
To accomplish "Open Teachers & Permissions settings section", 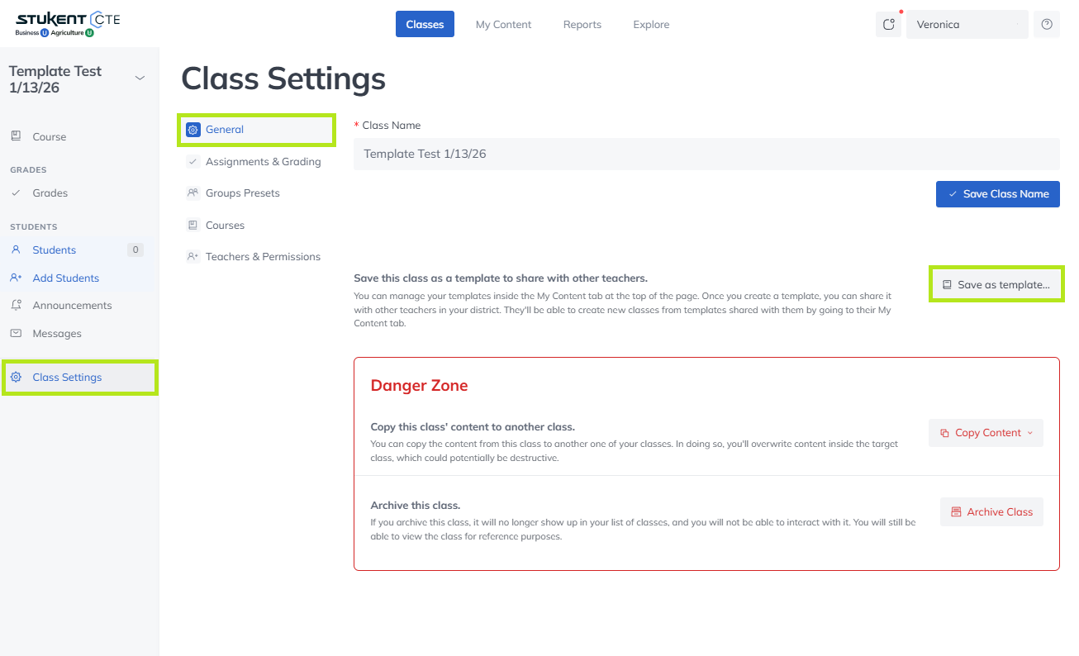I will (x=263, y=257).
